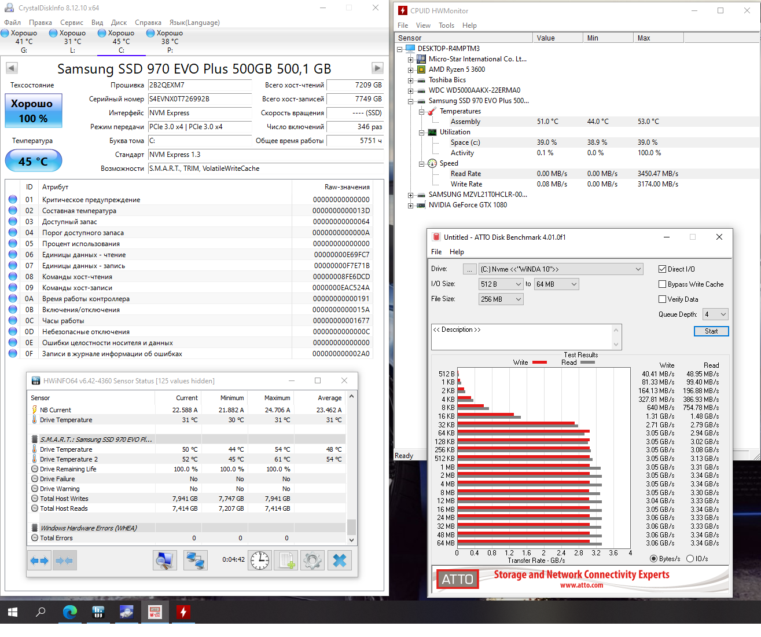Start logging with the sheet-plus icon in HWiNFO64
The height and width of the screenshot is (637, 761).
tap(286, 561)
